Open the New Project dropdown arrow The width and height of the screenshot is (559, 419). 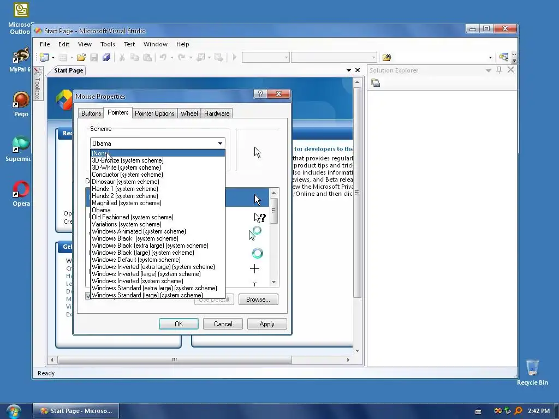click(53, 57)
